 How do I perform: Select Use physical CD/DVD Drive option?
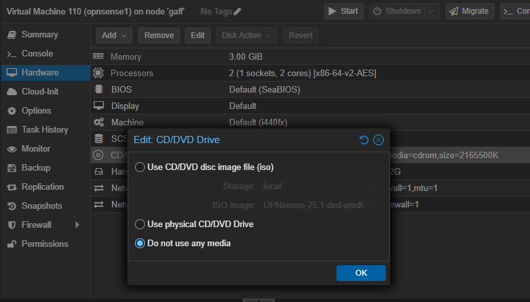[140, 225]
